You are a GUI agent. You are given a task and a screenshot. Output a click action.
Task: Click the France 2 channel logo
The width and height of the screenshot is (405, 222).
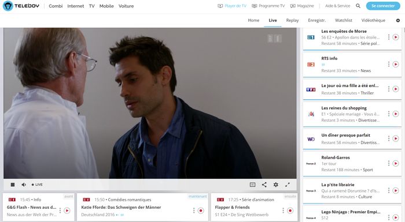click(x=311, y=164)
